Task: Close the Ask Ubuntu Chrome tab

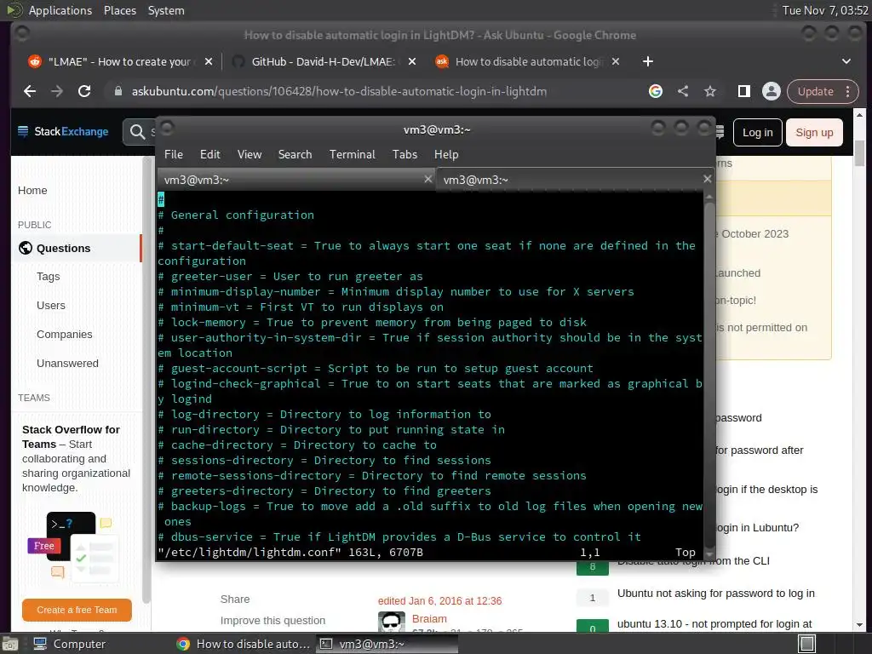Action: [616, 61]
